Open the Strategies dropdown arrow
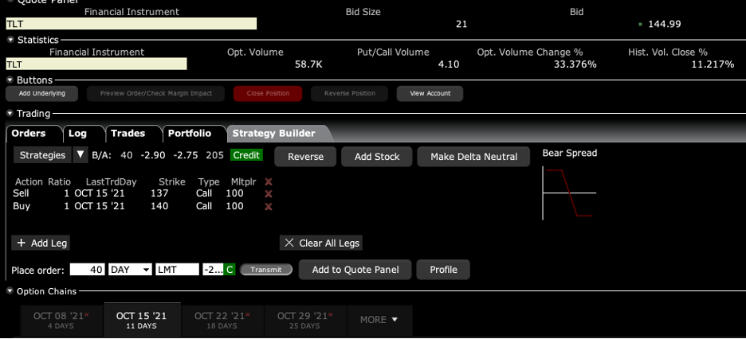 (x=80, y=155)
